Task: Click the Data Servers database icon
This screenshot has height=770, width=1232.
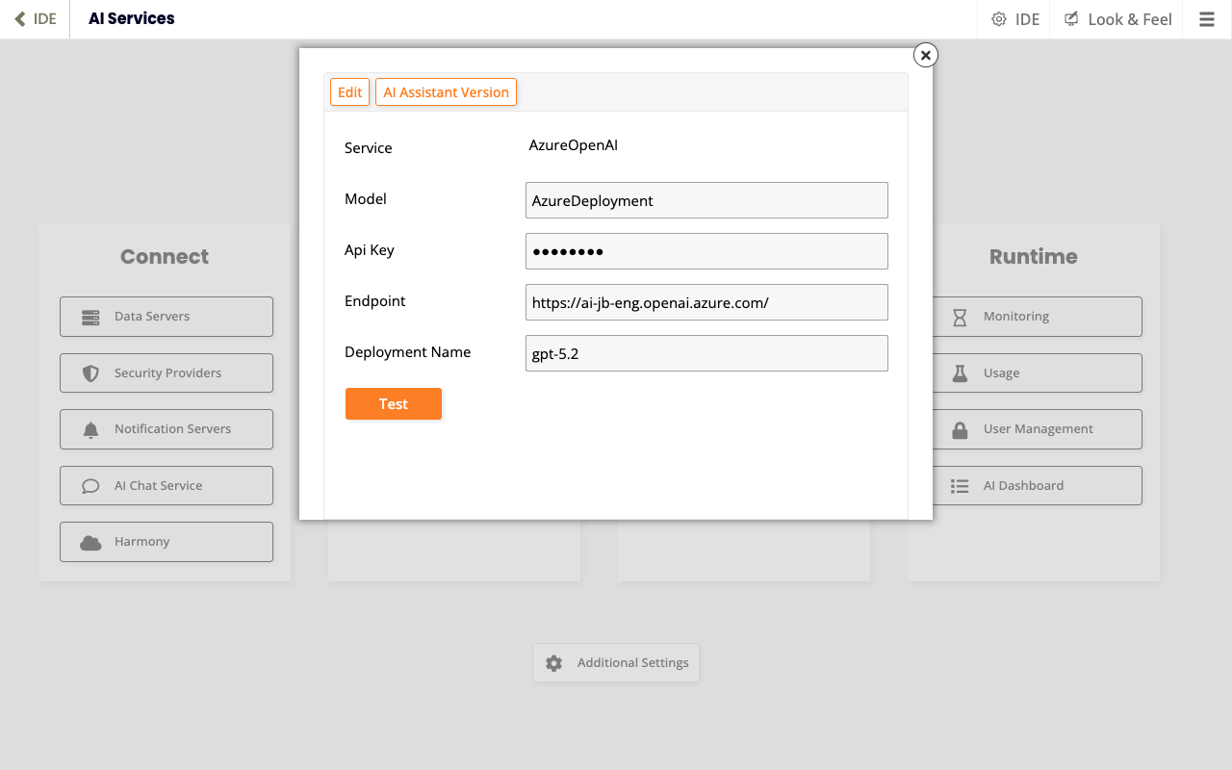Action: [x=90, y=317]
